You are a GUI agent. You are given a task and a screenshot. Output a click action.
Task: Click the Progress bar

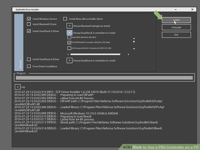(104, 78)
